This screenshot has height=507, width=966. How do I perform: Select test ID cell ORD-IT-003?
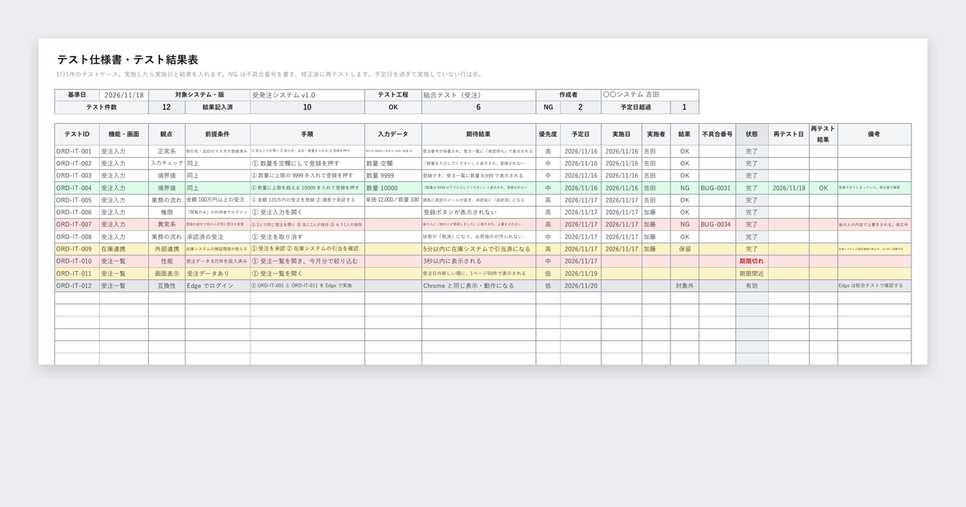point(76,175)
